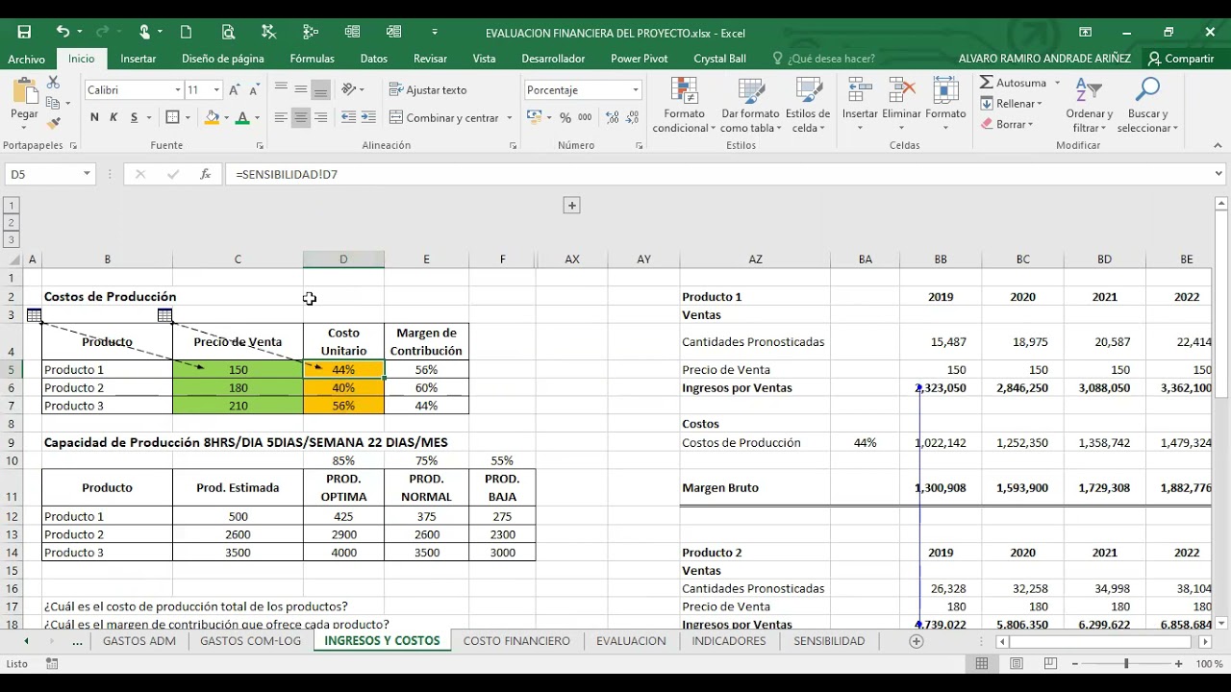Toggle Italic formatting K button
The width and height of the screenshot is (1231, 692).
tap(113, 117)
